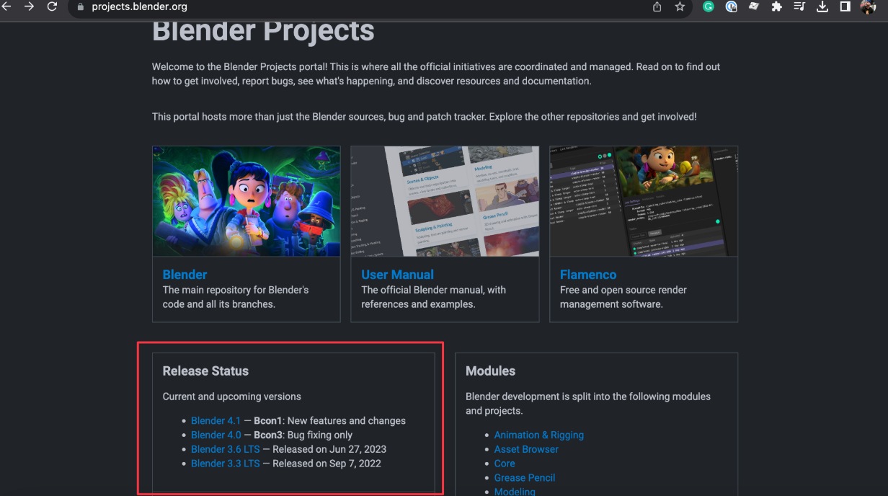888x496 pixels.
Task: Reload the current page
Action: coord(51,7)
